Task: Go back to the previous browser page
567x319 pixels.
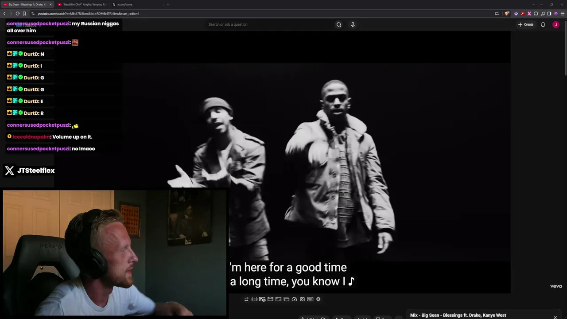Action: coord(4,14)
